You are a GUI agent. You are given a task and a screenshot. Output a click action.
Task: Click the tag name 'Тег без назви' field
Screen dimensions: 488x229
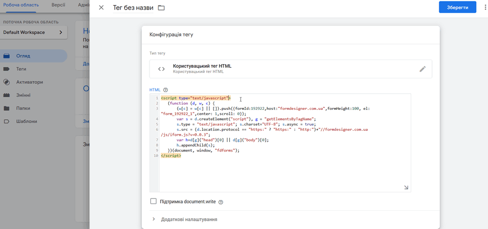point(133,8)
